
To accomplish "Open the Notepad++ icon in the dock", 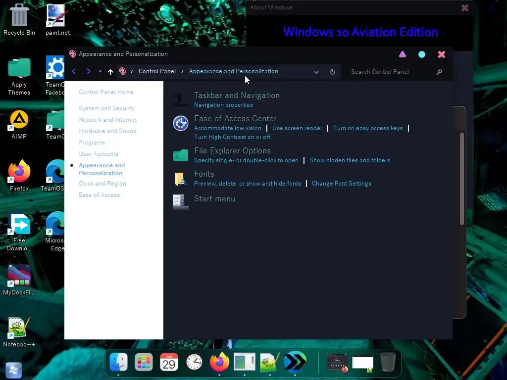I will 270,362.
